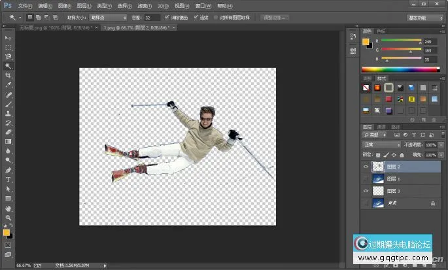Viewport: 448px width, 270px height.
Task: Select the Crop tool
Action: (9, 75)
